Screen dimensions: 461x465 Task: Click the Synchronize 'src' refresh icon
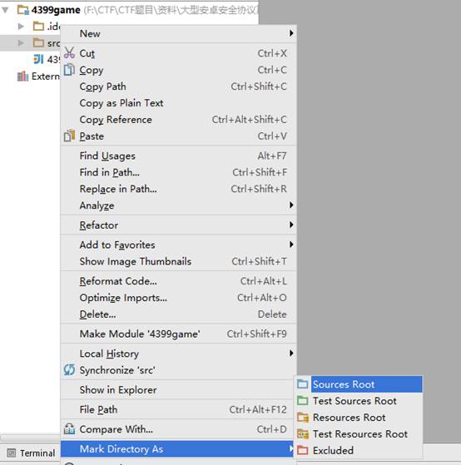click(x=69, y=369)
